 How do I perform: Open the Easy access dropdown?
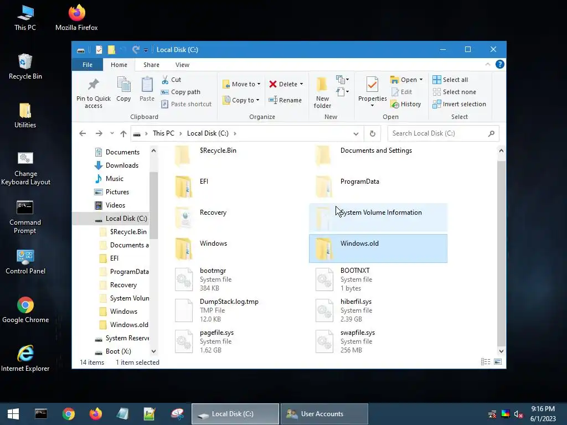[342, 92]
